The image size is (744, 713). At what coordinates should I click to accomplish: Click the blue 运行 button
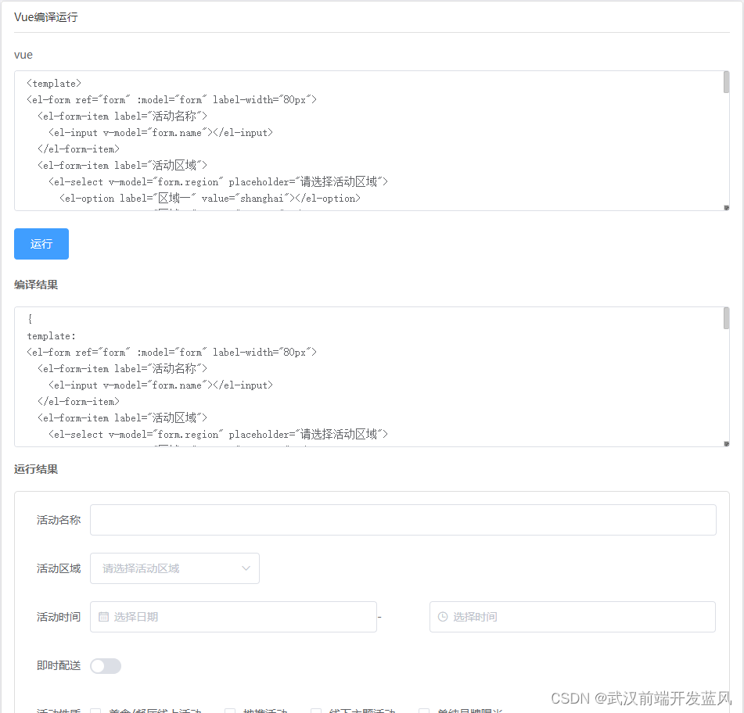tap(41, 244)
